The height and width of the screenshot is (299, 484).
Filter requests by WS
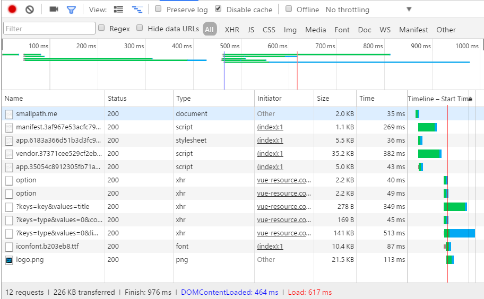click(385, 30)
